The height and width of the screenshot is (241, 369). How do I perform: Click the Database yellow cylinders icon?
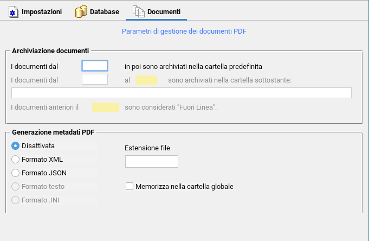81,12
